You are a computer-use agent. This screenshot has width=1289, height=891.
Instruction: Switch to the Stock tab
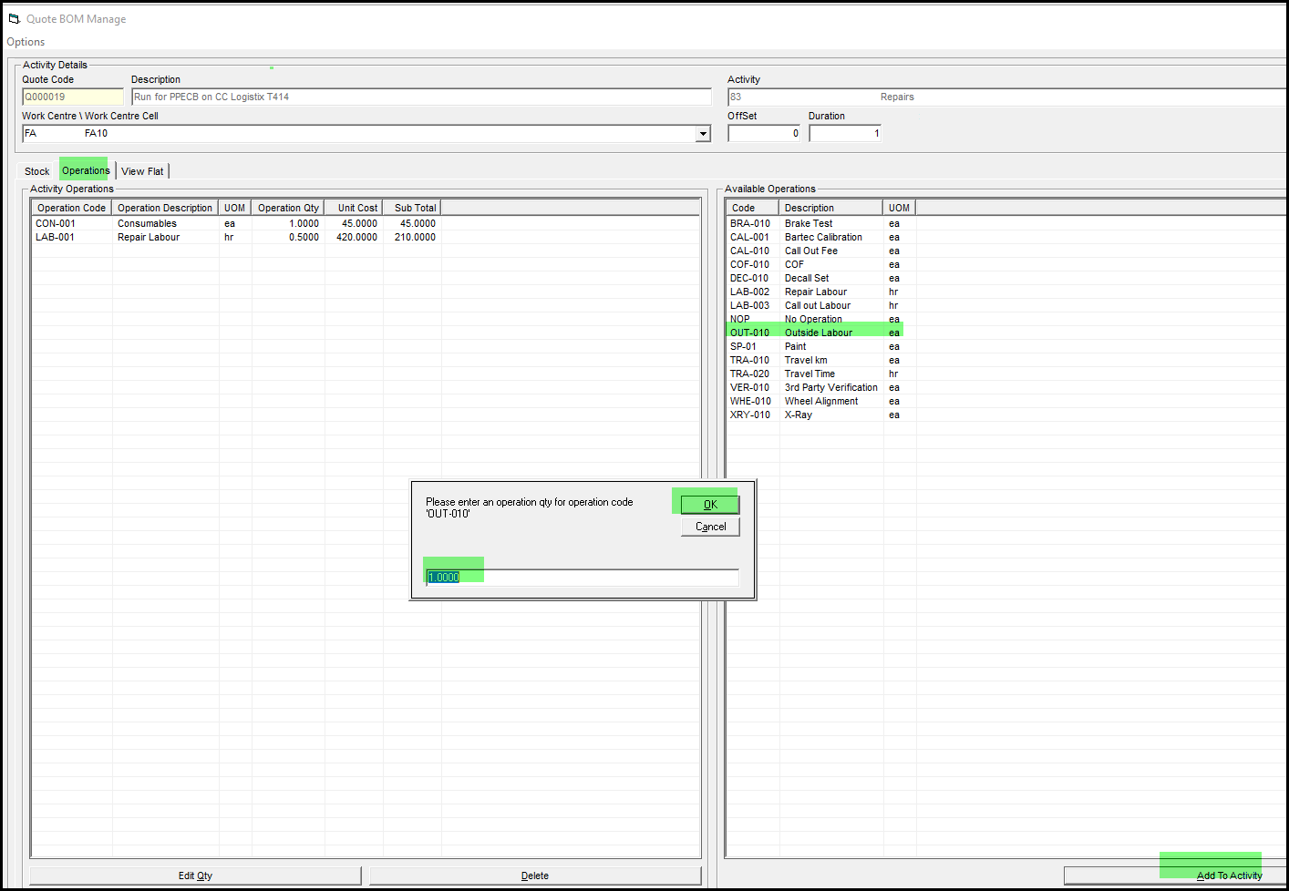(37, 171)
